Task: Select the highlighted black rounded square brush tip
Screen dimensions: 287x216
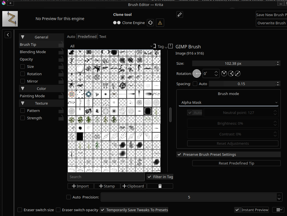Action: pos(148,111)
